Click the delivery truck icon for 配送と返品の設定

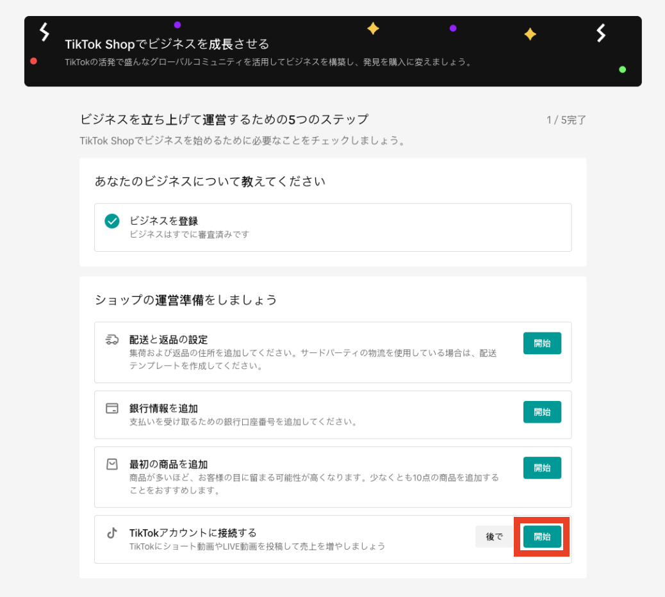(112, 339)
